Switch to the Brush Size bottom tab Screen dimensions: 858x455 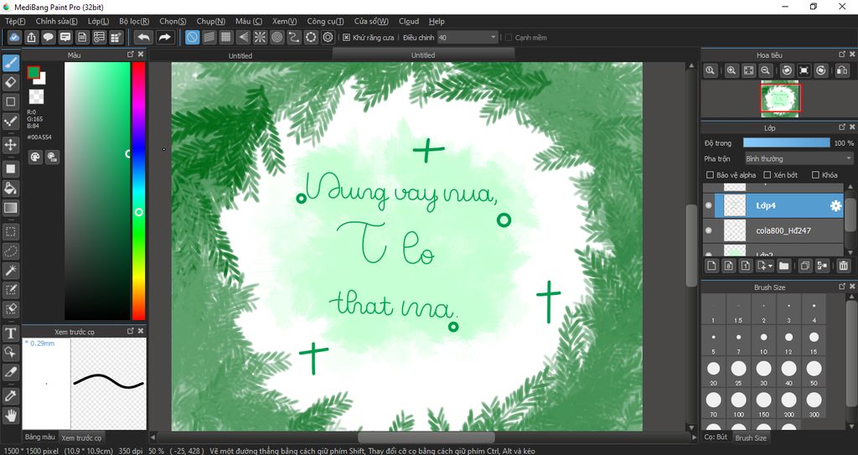751,437
